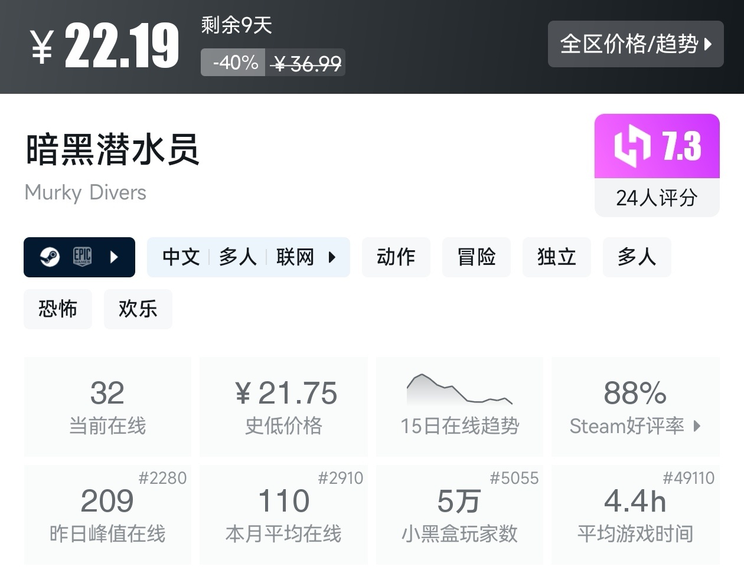Select the 冒险 genre tag

[476, 257]
